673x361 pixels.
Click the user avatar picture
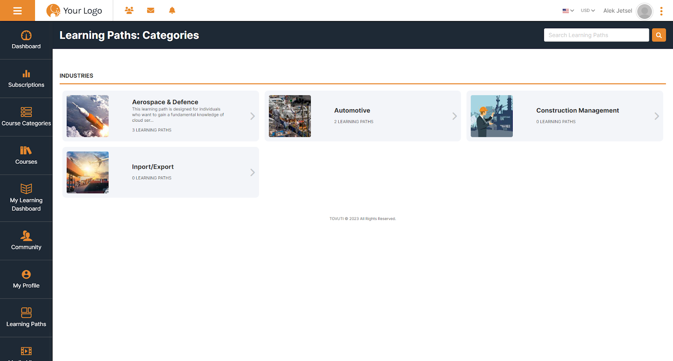644,11
